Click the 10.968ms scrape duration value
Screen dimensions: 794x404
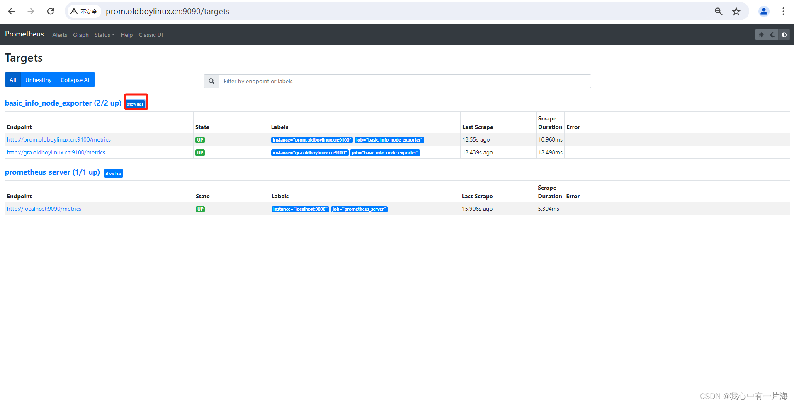550,140
